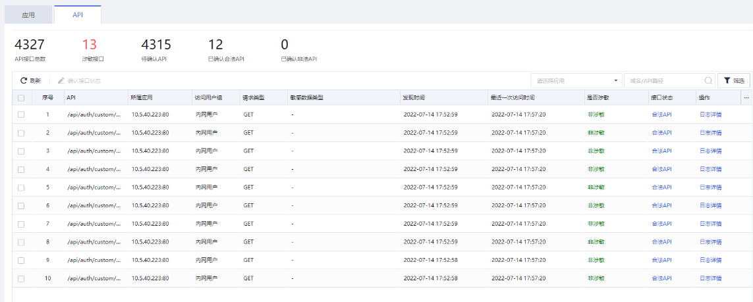Click discovery time 17:52:58 in row 9
The image size is (753, 302).
(431, 261)
